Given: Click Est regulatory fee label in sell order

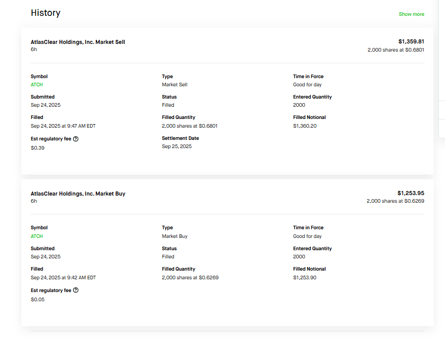Looking at the screenshot, I should (x=51, y=138).
